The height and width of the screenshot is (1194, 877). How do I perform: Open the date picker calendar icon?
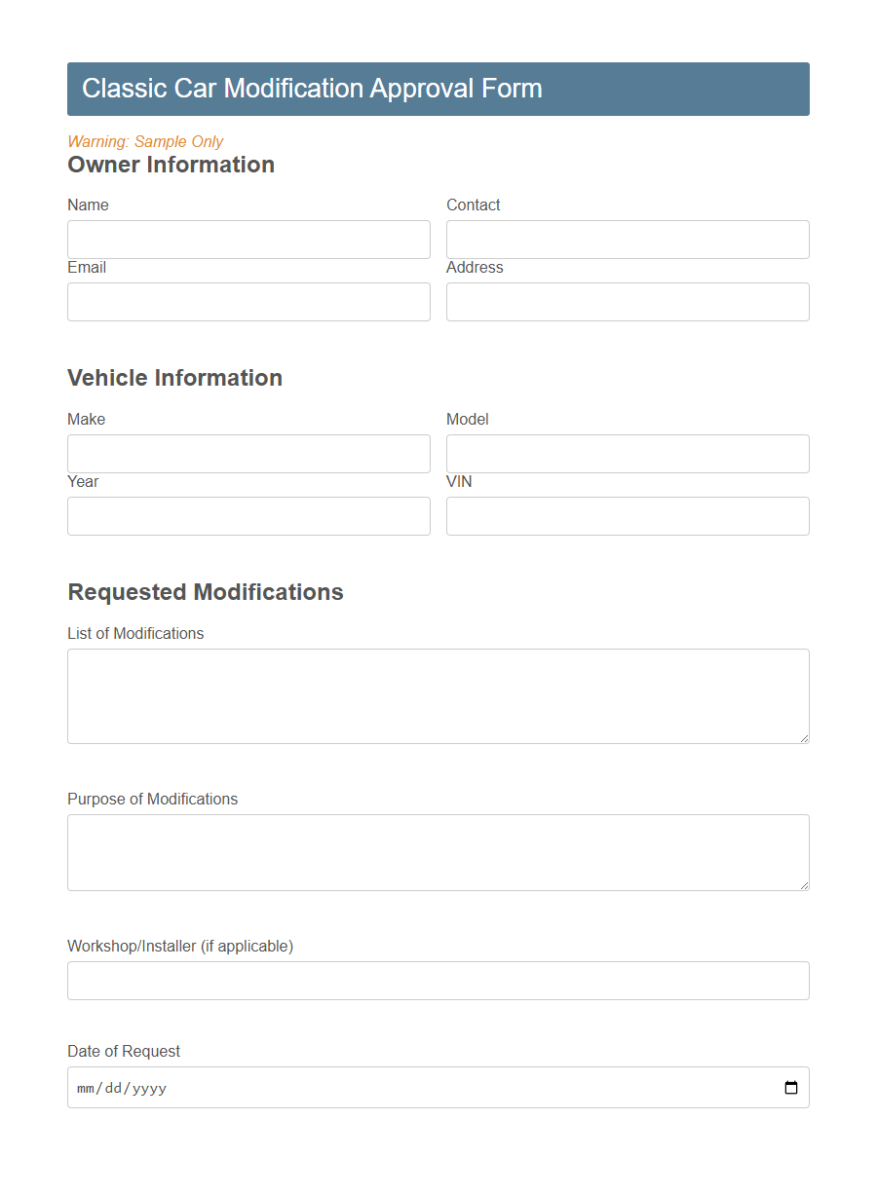tap(789, 1088)
